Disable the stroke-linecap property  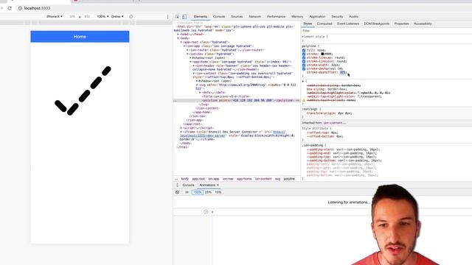click(x=304, y=57)
